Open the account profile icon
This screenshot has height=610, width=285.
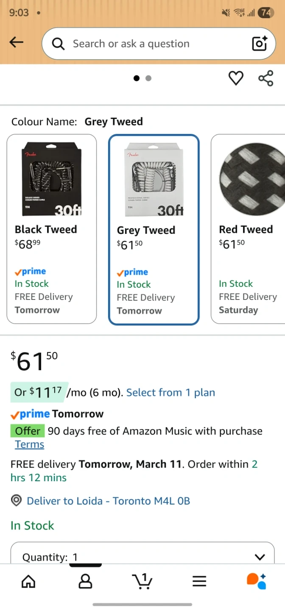[x=85, y=582]
